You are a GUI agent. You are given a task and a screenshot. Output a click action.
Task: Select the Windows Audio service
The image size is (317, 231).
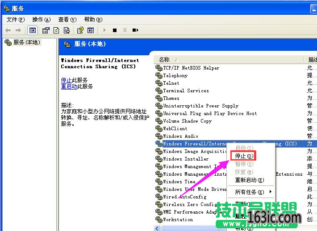(x=180, y=136)
